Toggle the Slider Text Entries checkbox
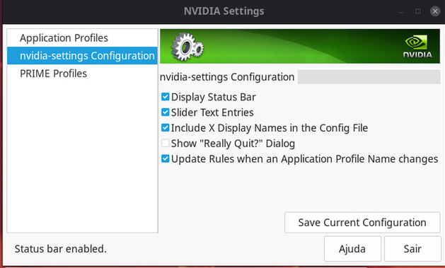The width and height of the screenshot is (445, 268). 165,112
